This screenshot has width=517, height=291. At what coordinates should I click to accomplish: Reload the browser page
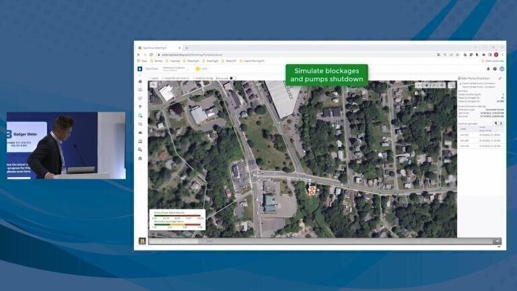151,55
